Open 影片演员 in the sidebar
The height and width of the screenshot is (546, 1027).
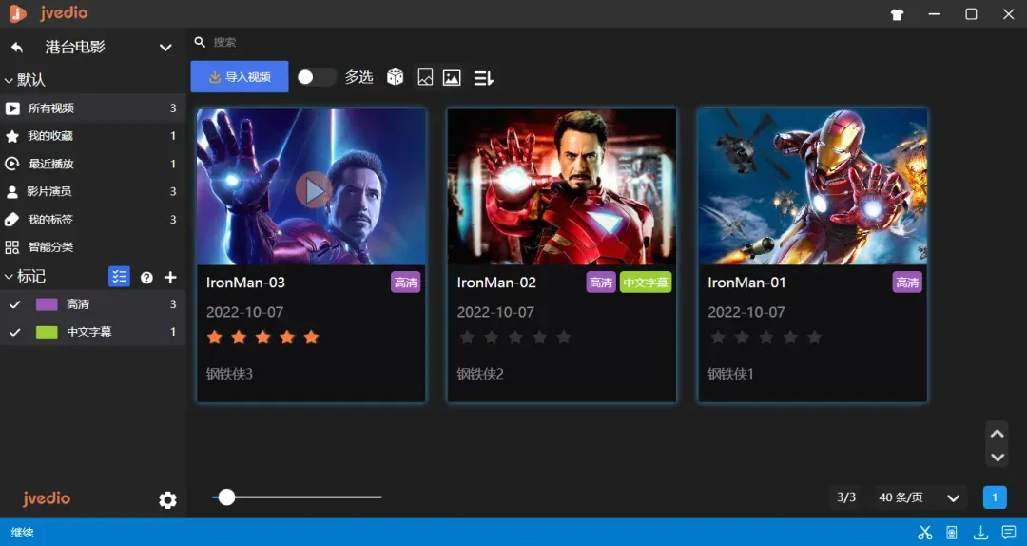49,191
